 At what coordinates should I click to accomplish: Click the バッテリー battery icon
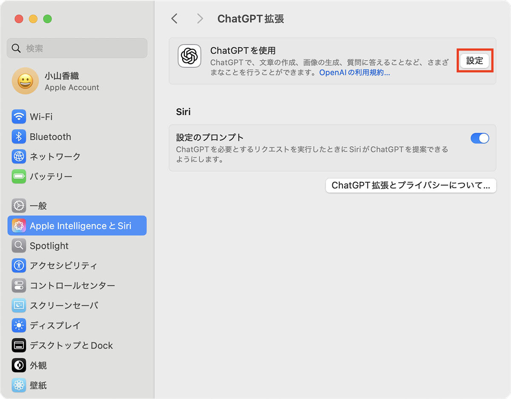pos(19,176)
